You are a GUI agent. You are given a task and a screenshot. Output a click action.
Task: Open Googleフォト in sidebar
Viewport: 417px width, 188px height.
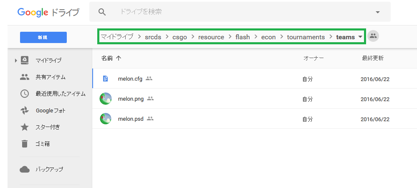click(x=50, y=110)
